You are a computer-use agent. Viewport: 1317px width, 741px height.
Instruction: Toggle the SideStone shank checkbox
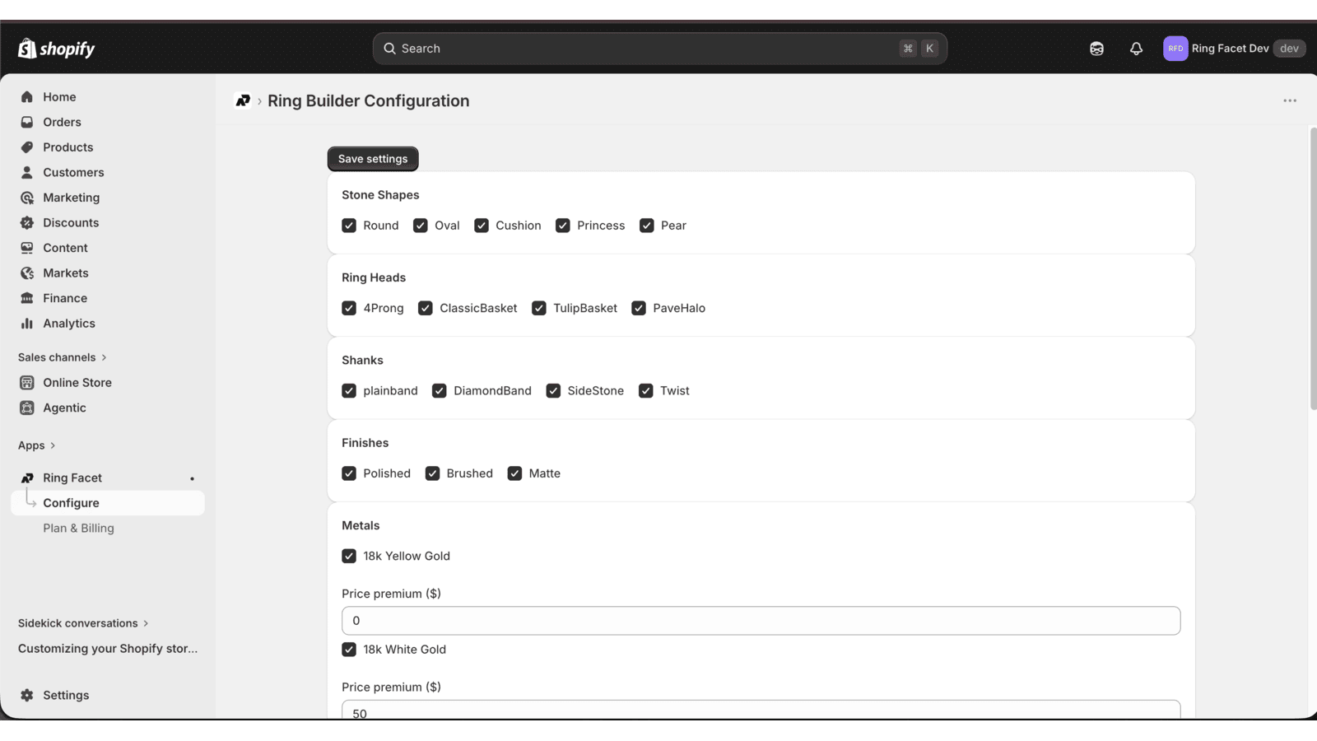point(553,391)
